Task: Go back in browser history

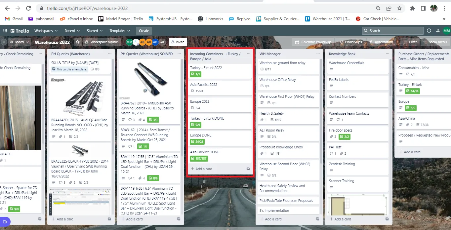Action: click(x=7, y=8)
